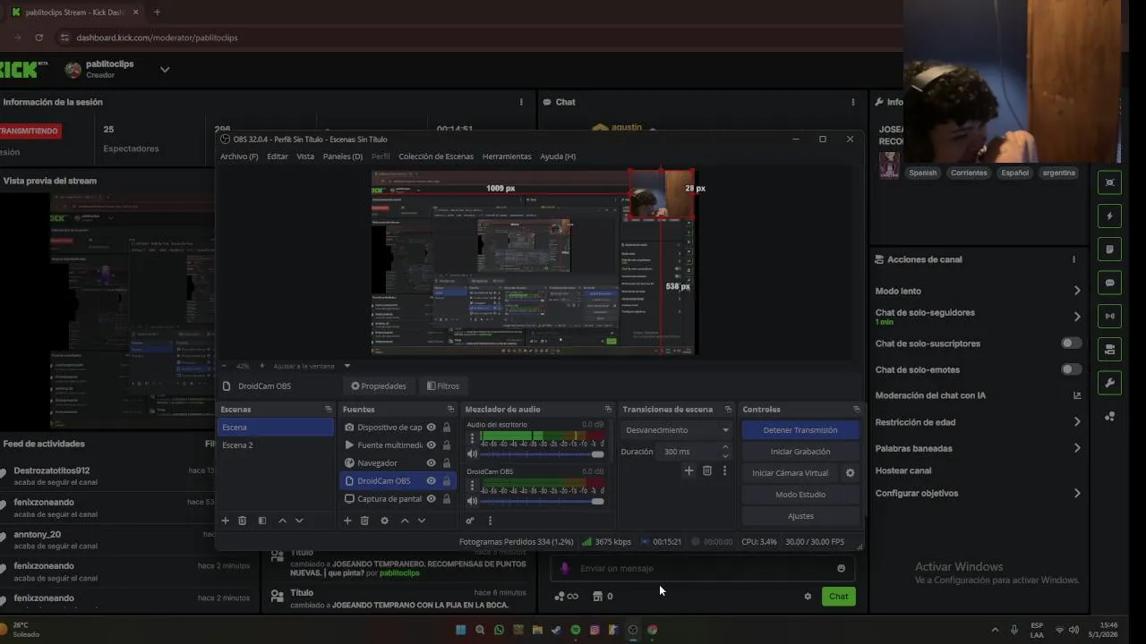This screenshot has width=1146, height=644.
Task: Toggle lock on DroidCam OBS source
Action: 447,481
